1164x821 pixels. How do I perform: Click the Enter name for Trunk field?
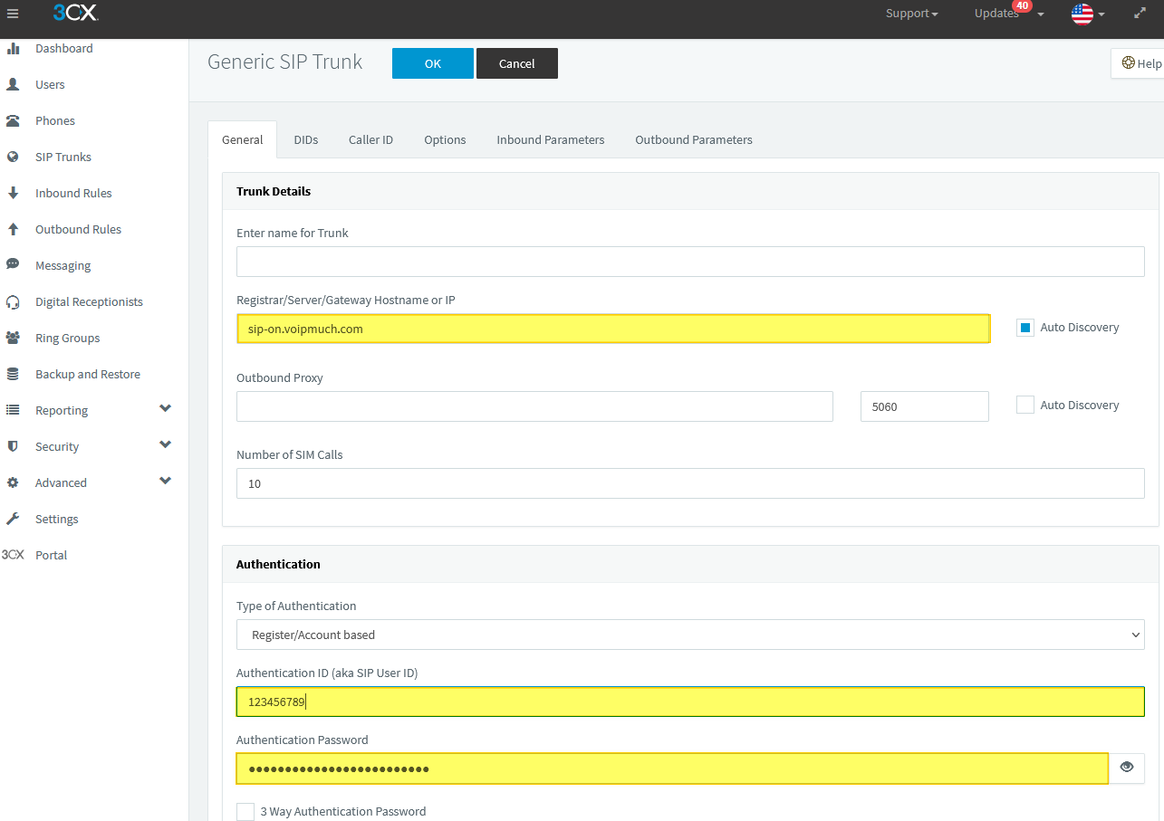(x=690, y=262)
